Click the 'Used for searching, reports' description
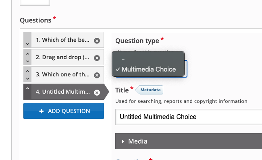Viewport: 262px width, 160px height. (x=181, y=101)
